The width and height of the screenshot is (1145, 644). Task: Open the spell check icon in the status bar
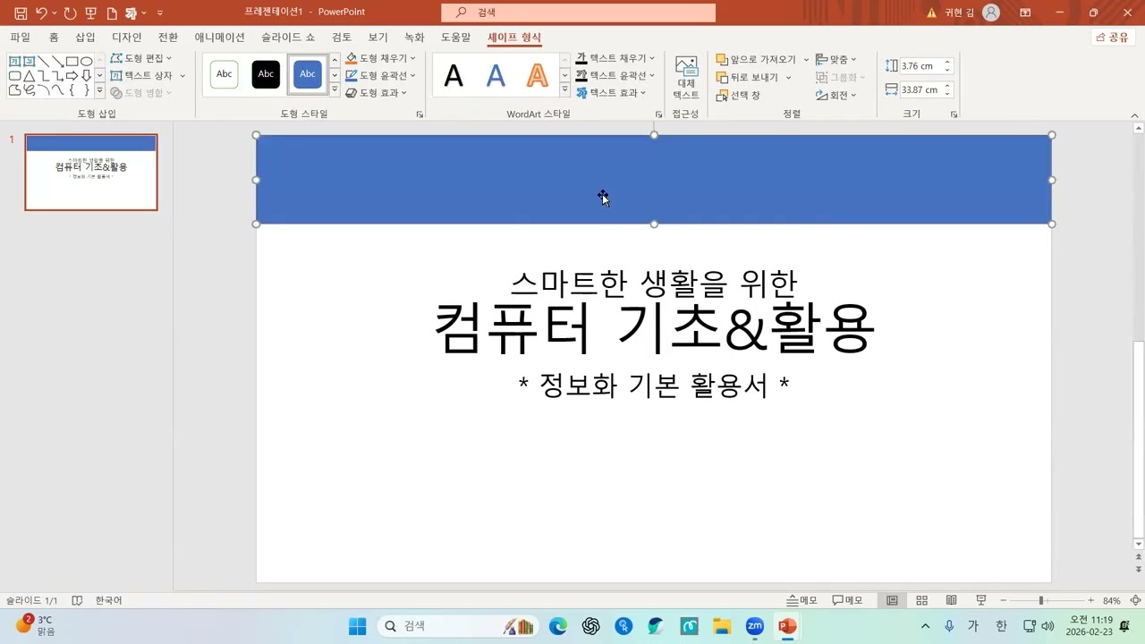point(77,600)
